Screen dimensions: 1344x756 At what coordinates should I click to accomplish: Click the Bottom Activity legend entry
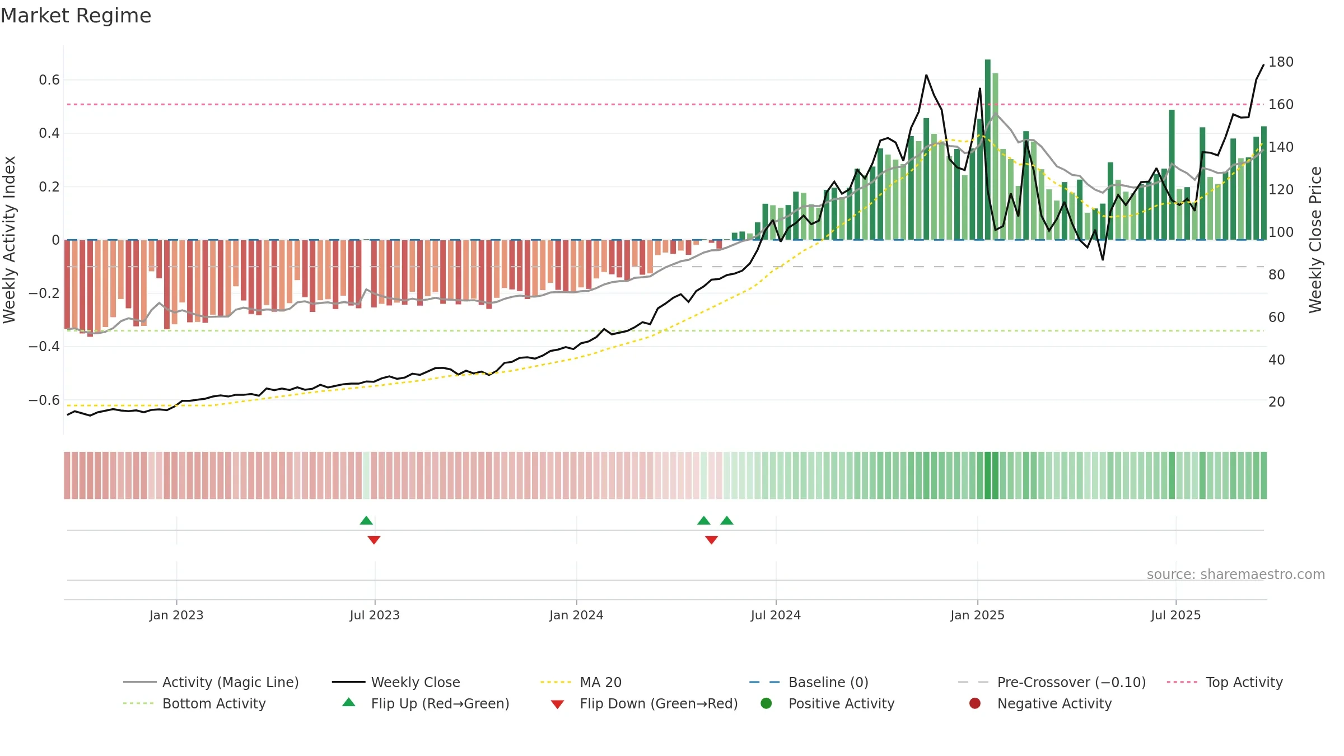click(x=194, y=703)
